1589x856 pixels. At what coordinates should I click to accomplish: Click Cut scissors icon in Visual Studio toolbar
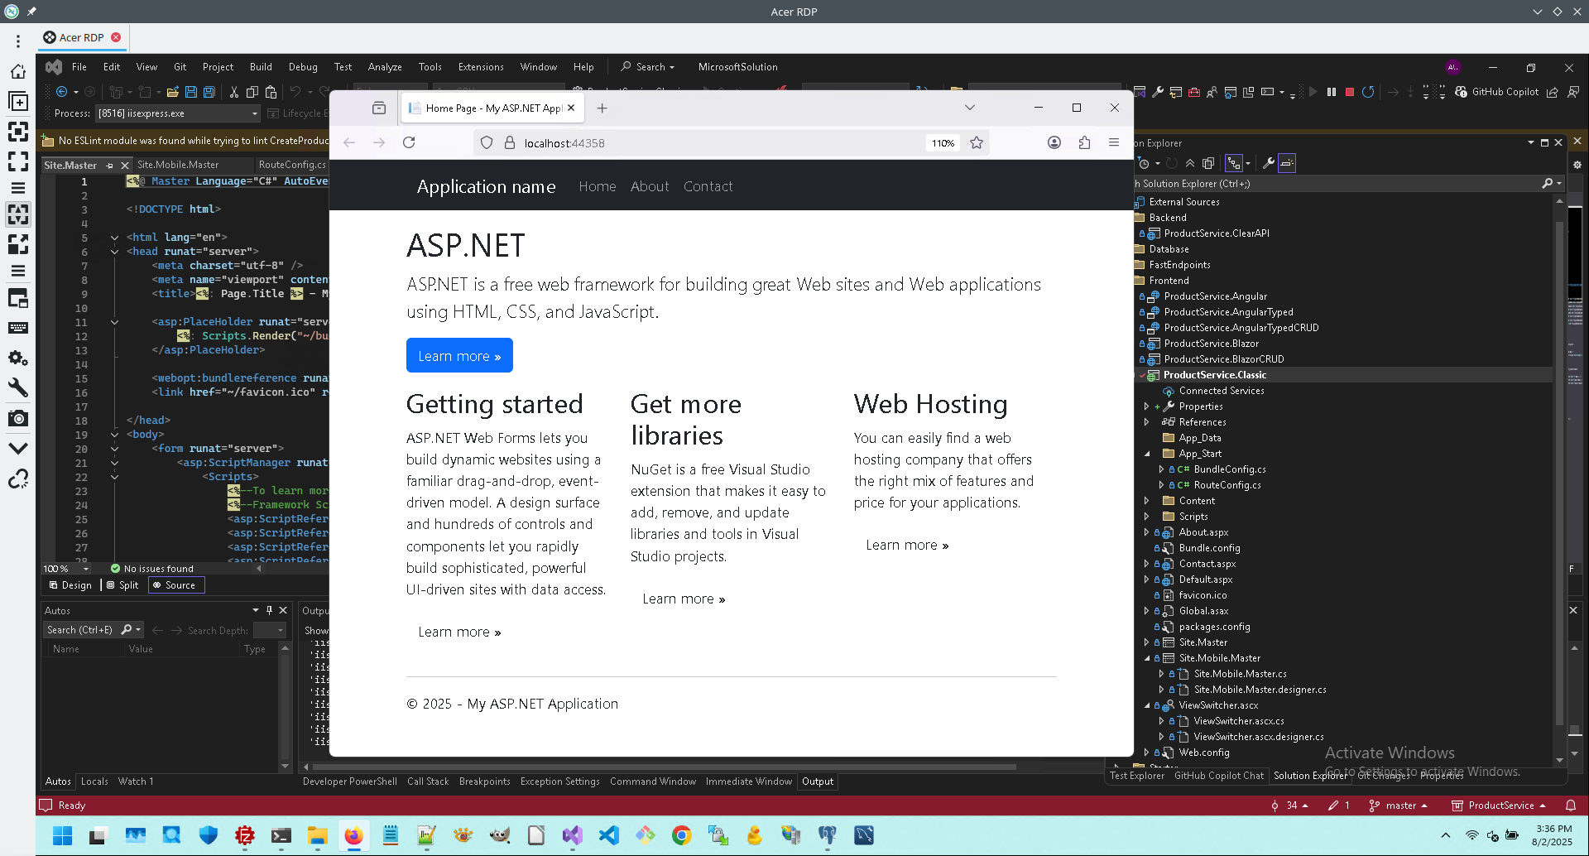point(234,92)
